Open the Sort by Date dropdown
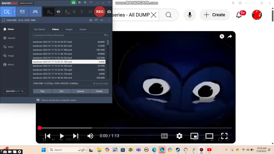Screen dimensions: 274x154 [x=101, y=83]
